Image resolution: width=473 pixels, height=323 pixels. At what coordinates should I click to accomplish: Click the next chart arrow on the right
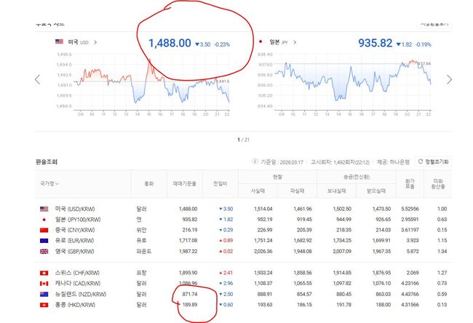tap(449, 79)
